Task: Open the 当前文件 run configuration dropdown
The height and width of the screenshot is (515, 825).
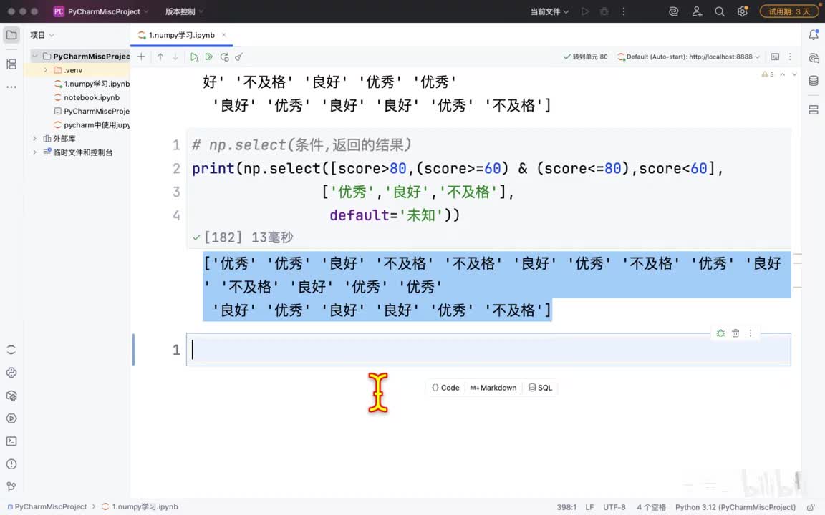Action: coord(549,11)
